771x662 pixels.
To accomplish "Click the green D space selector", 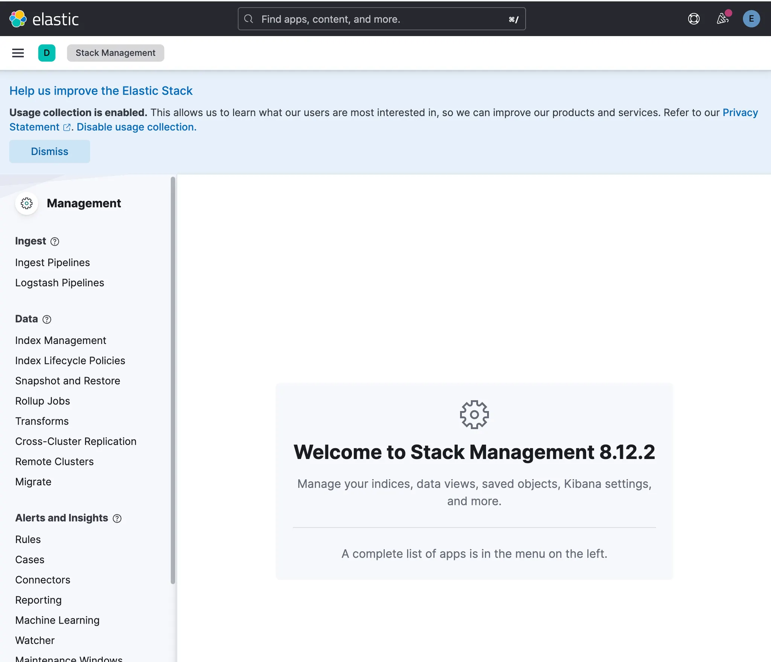I will pyautogui.click(x=47, y=53).
